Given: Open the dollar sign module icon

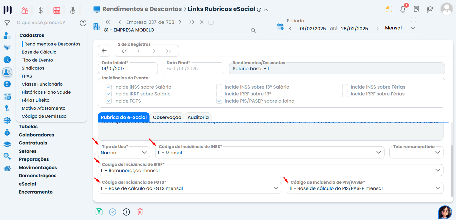Looking at the screenshot, I should (x=41, y=10).
